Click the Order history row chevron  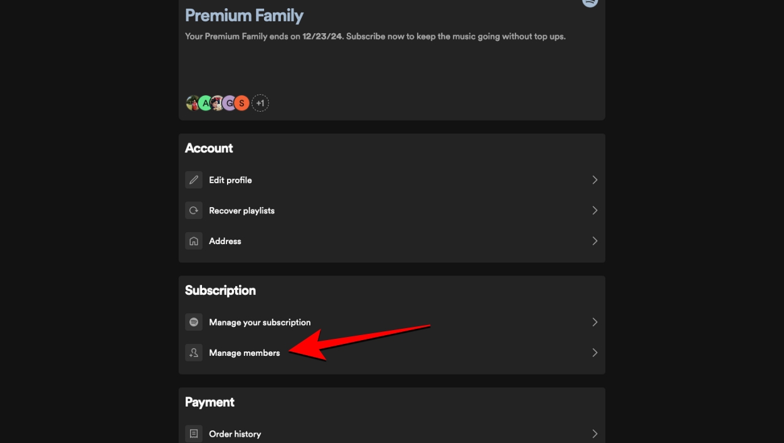point(595,433)
